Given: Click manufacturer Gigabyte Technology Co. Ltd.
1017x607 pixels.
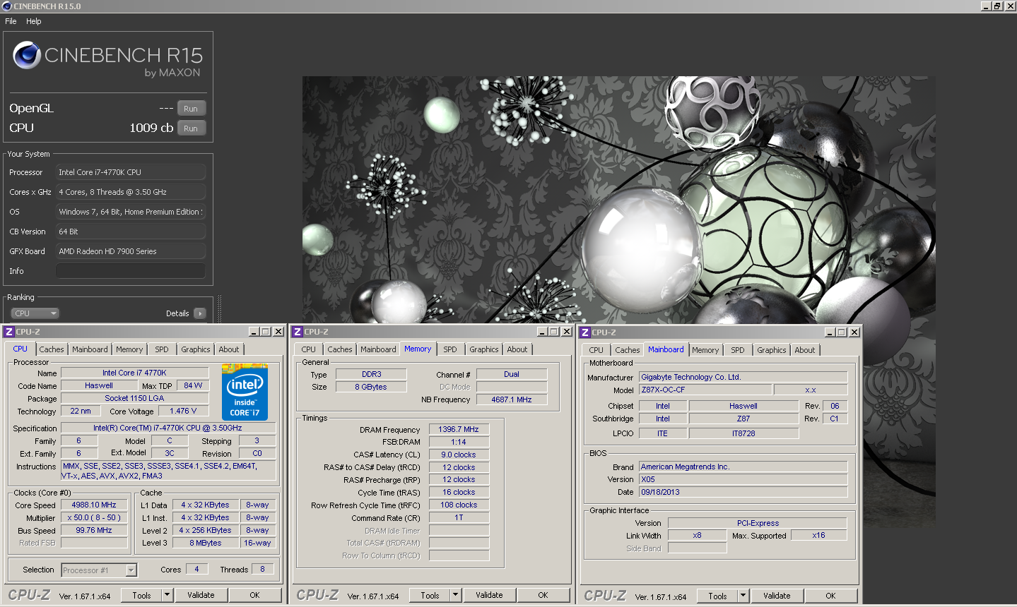Looking at the screenshot, I should (743, 377).
